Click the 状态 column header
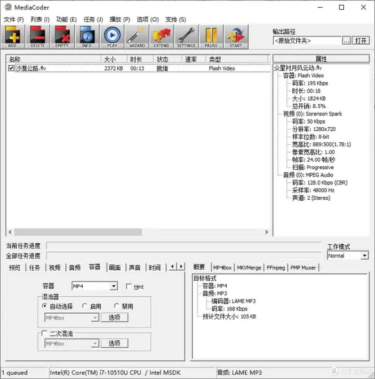This screenshot has width=375, height=379. [168, 59]
